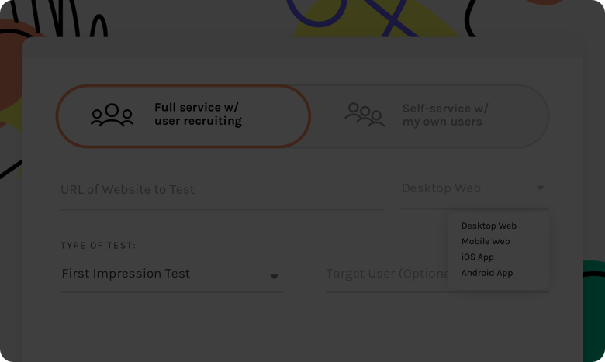The height and width of the screenshot is (362, 605).
Task: Open the Desktop Web platform dropdown field
Action: (474, 189)
